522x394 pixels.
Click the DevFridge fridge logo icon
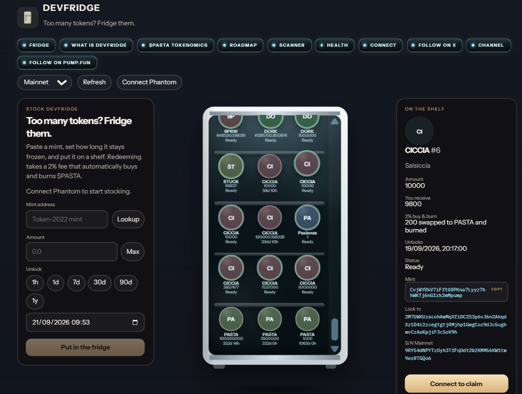coord(28,17)
